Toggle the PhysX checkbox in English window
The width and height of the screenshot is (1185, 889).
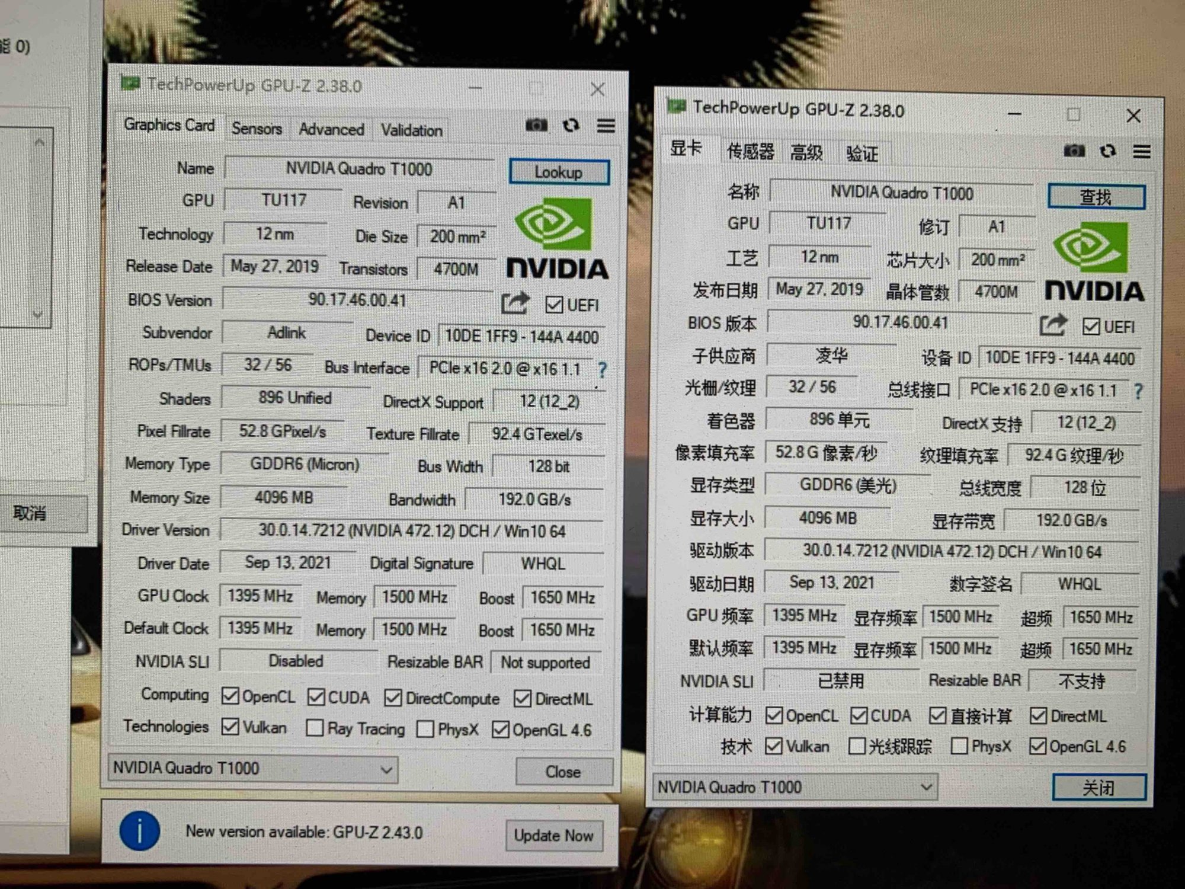pyautogui.click(x=425, y=729)
